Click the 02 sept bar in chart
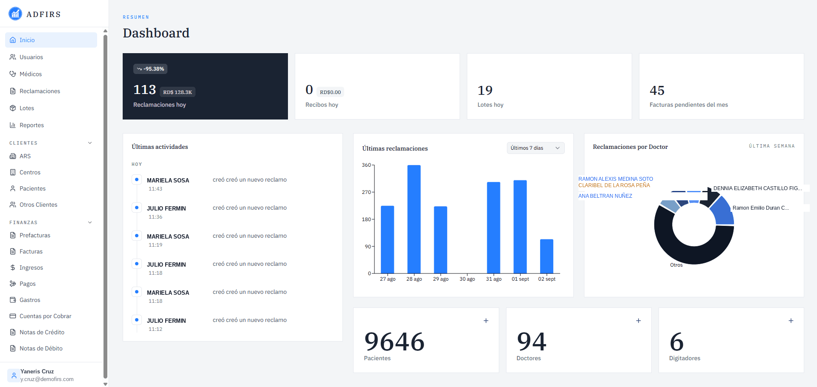Image resolution: width=817 pixels, height=387 pixels. [547, 256]
